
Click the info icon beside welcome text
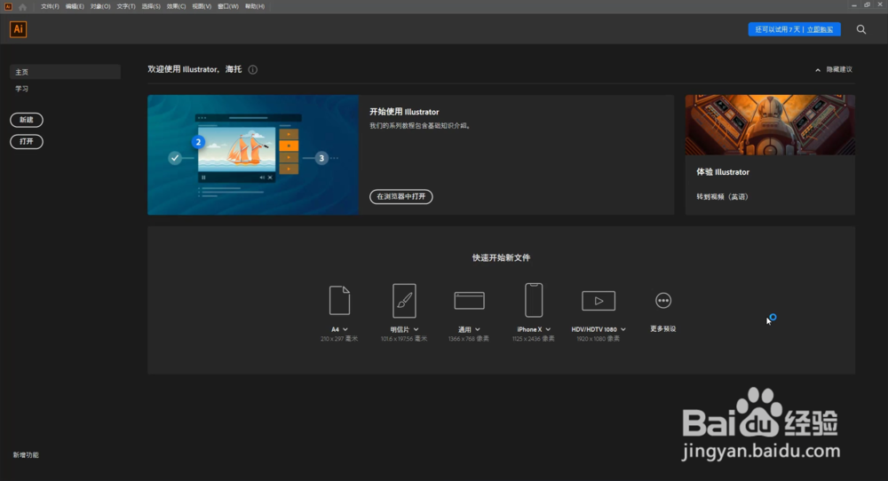(x=252, y=69)
